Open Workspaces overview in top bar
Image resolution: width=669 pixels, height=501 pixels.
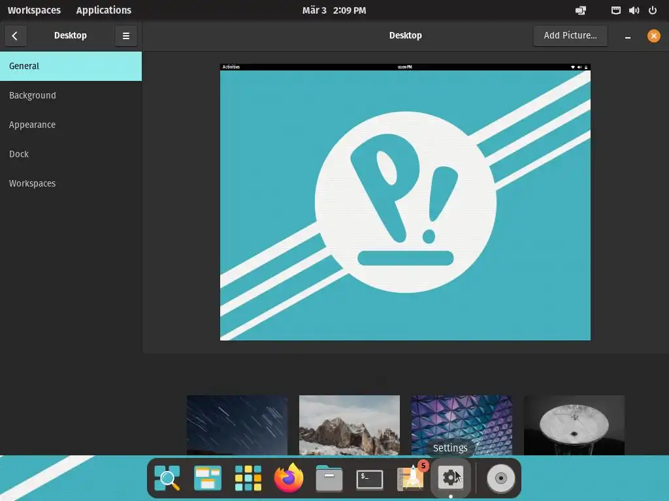(34, 10)
